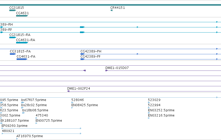Click the 523029 feature marker
This screenshot has width=221, height=140.
point(149,103)
